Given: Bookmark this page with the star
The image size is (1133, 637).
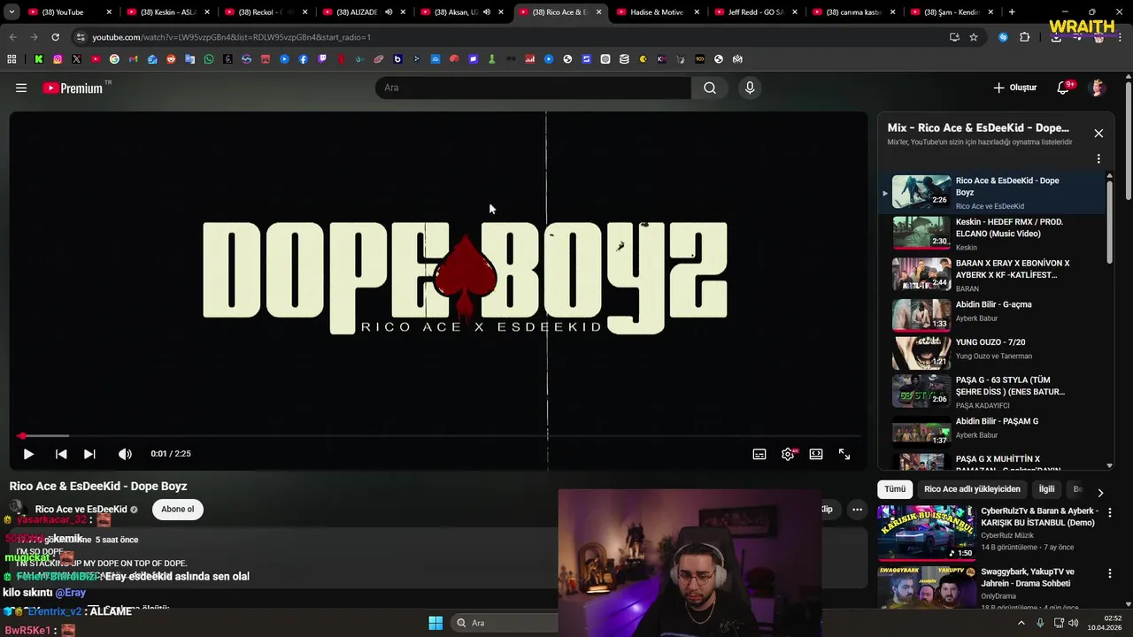Looking at the screenshot, I should (974, 37).
